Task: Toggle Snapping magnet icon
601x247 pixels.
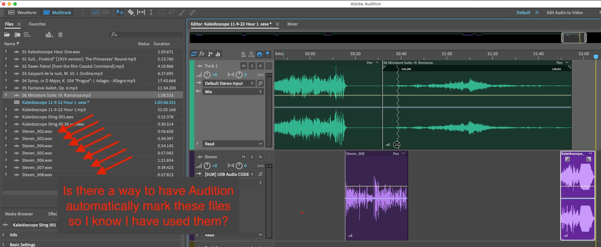Action: point(260,54)
